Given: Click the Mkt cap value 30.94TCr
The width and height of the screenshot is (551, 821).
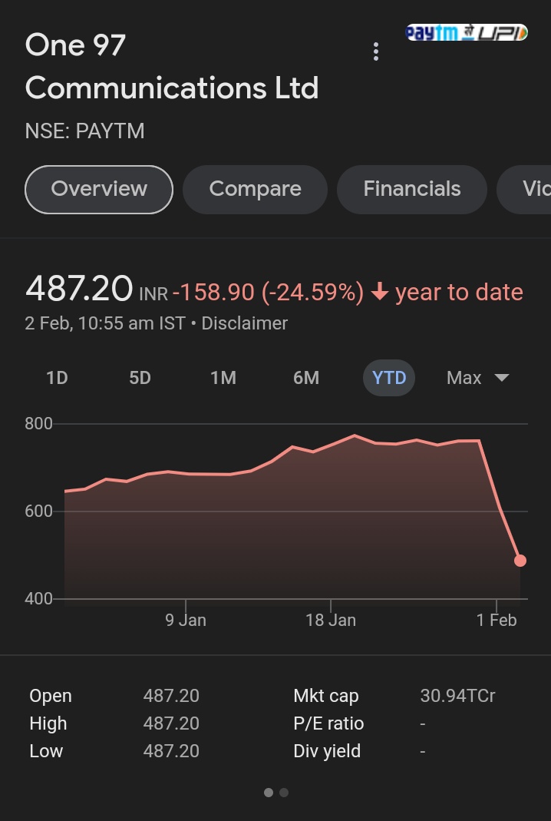Looking at the screenshot, I should coord(457,696).
